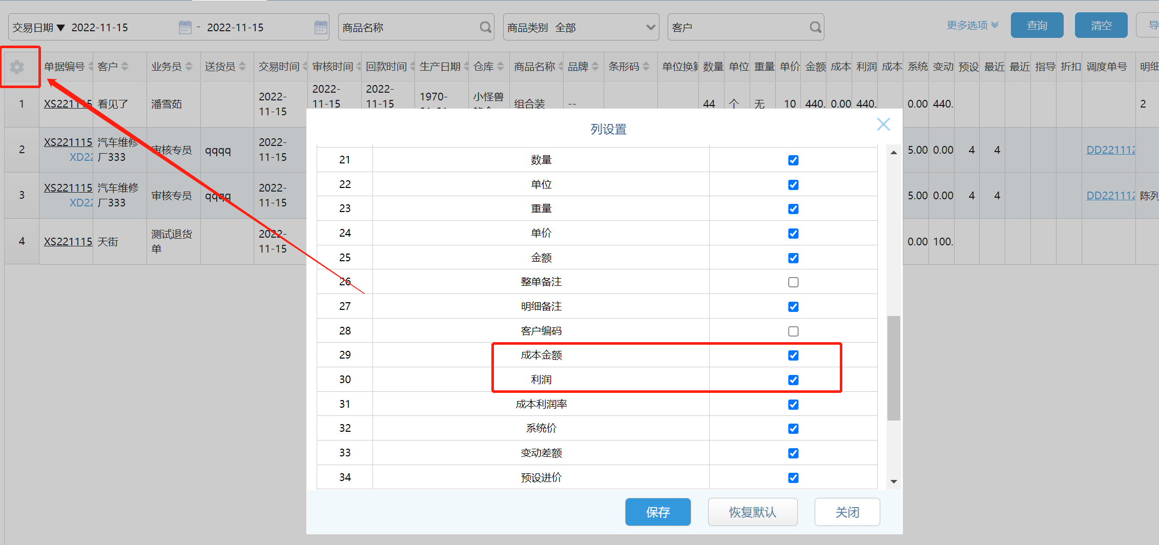Click the 恢复默认 button
The height and width of the screenshot is (545, 1159).
(752, 512)
